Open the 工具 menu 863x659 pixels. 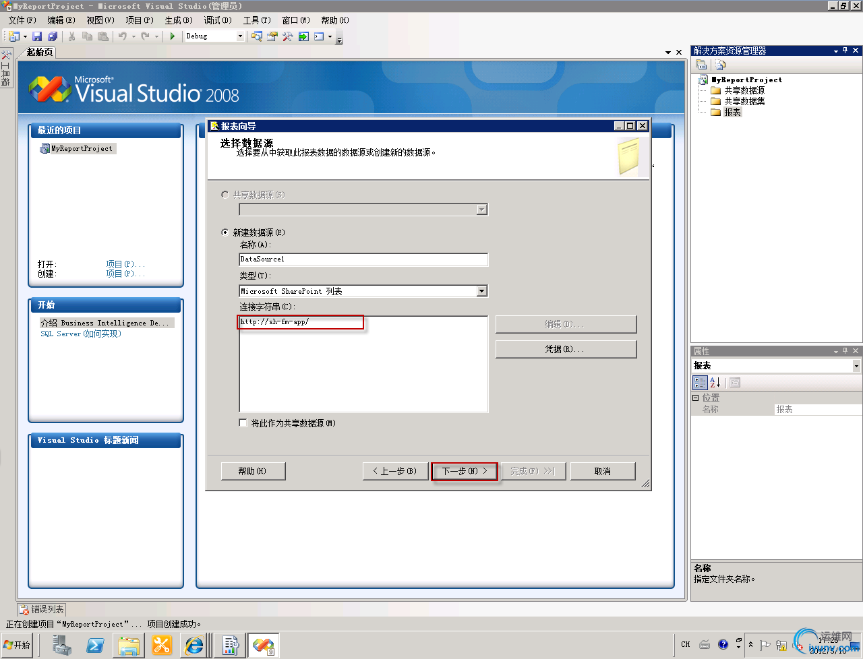tap(257, 20)
